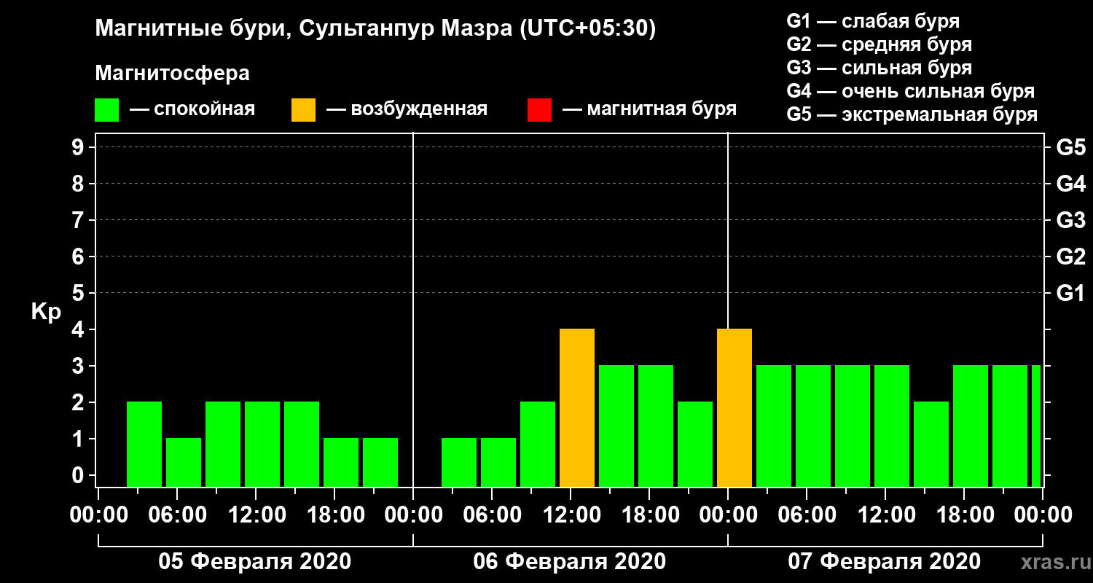Click Kp axis value 3
This screenshot has width=1093, height=583.
pyautogui.click(x=79, y=366)
